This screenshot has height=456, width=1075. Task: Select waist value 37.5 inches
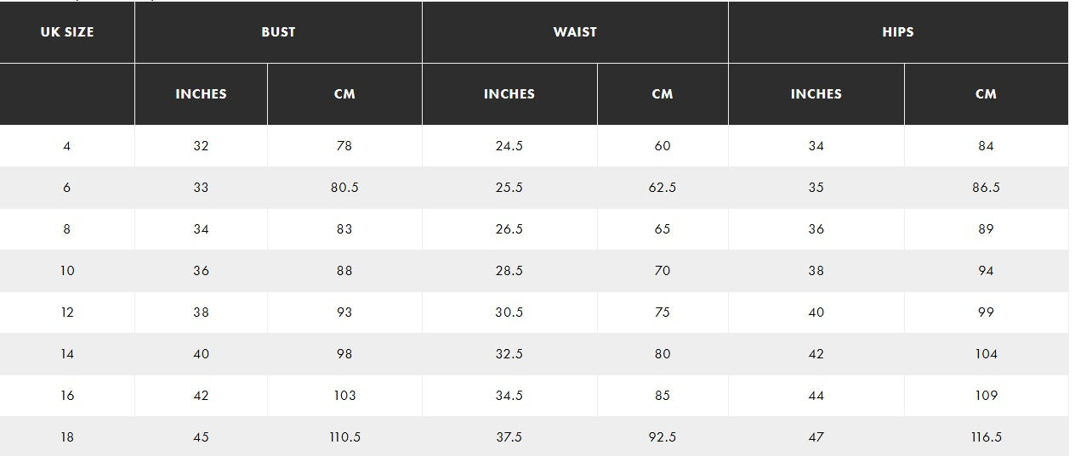coord(509,437)
